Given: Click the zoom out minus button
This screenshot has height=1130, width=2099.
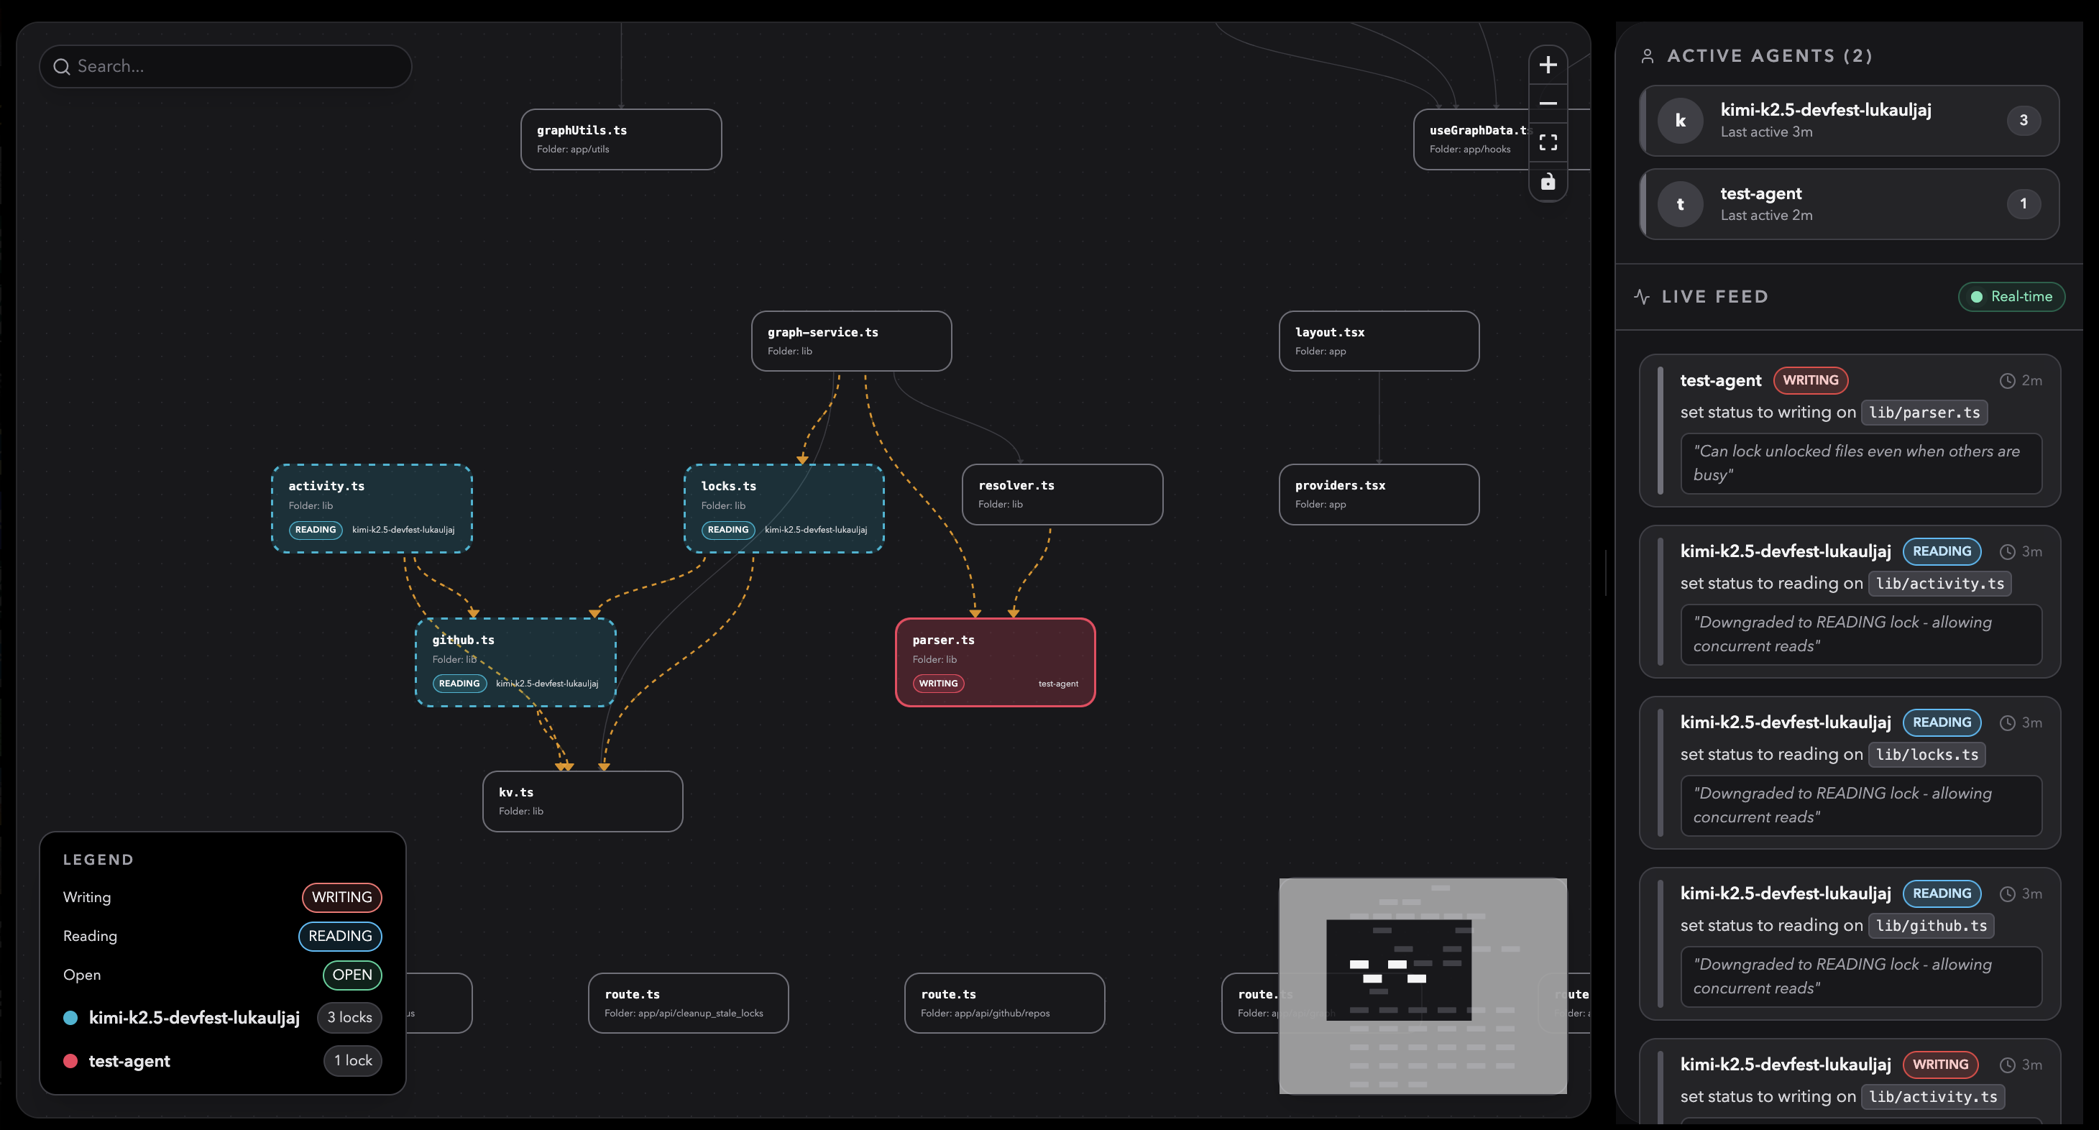Looking at the screenshot, I should click(1548, 104).
